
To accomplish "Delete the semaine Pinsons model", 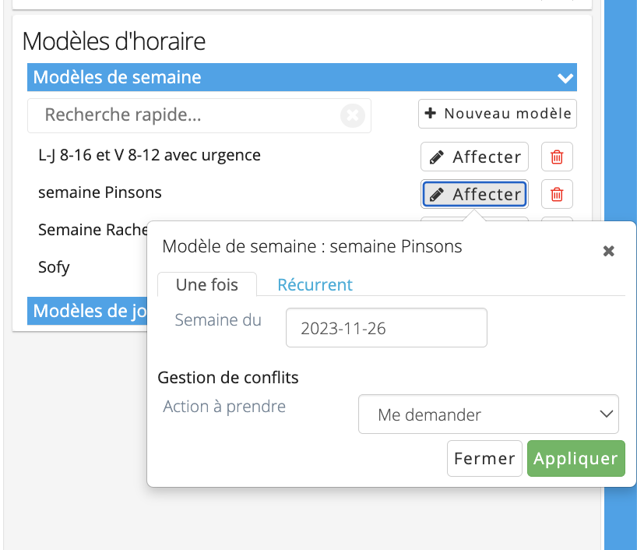I will click(x=557, y=194).
